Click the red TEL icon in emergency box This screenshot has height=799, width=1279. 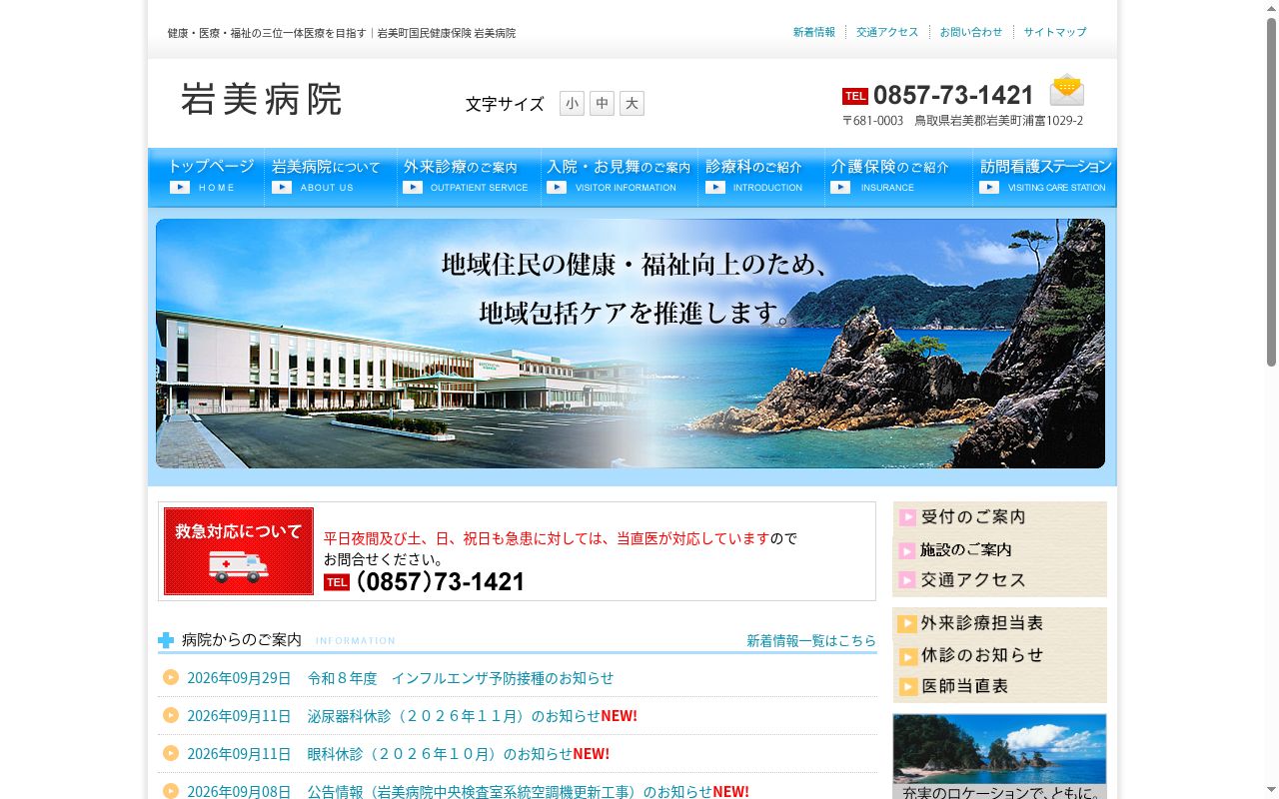click(x=337, y=582)
